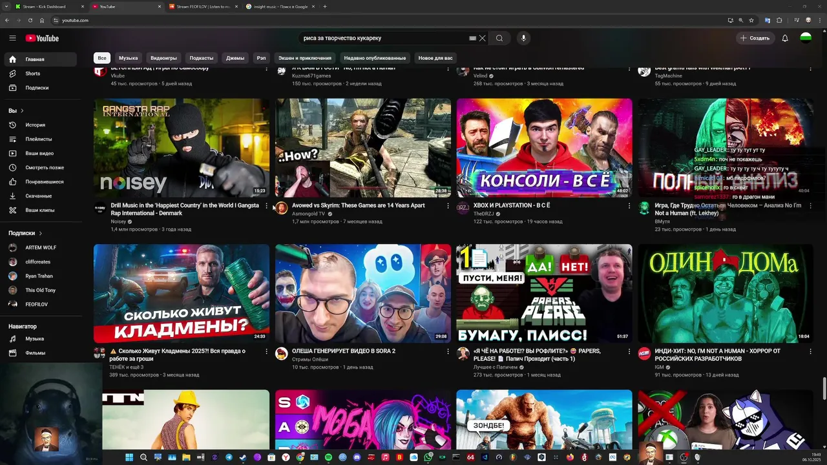Open the YouTube hamburger guide menu
This screenshot has height=465, width=827.
12,38
